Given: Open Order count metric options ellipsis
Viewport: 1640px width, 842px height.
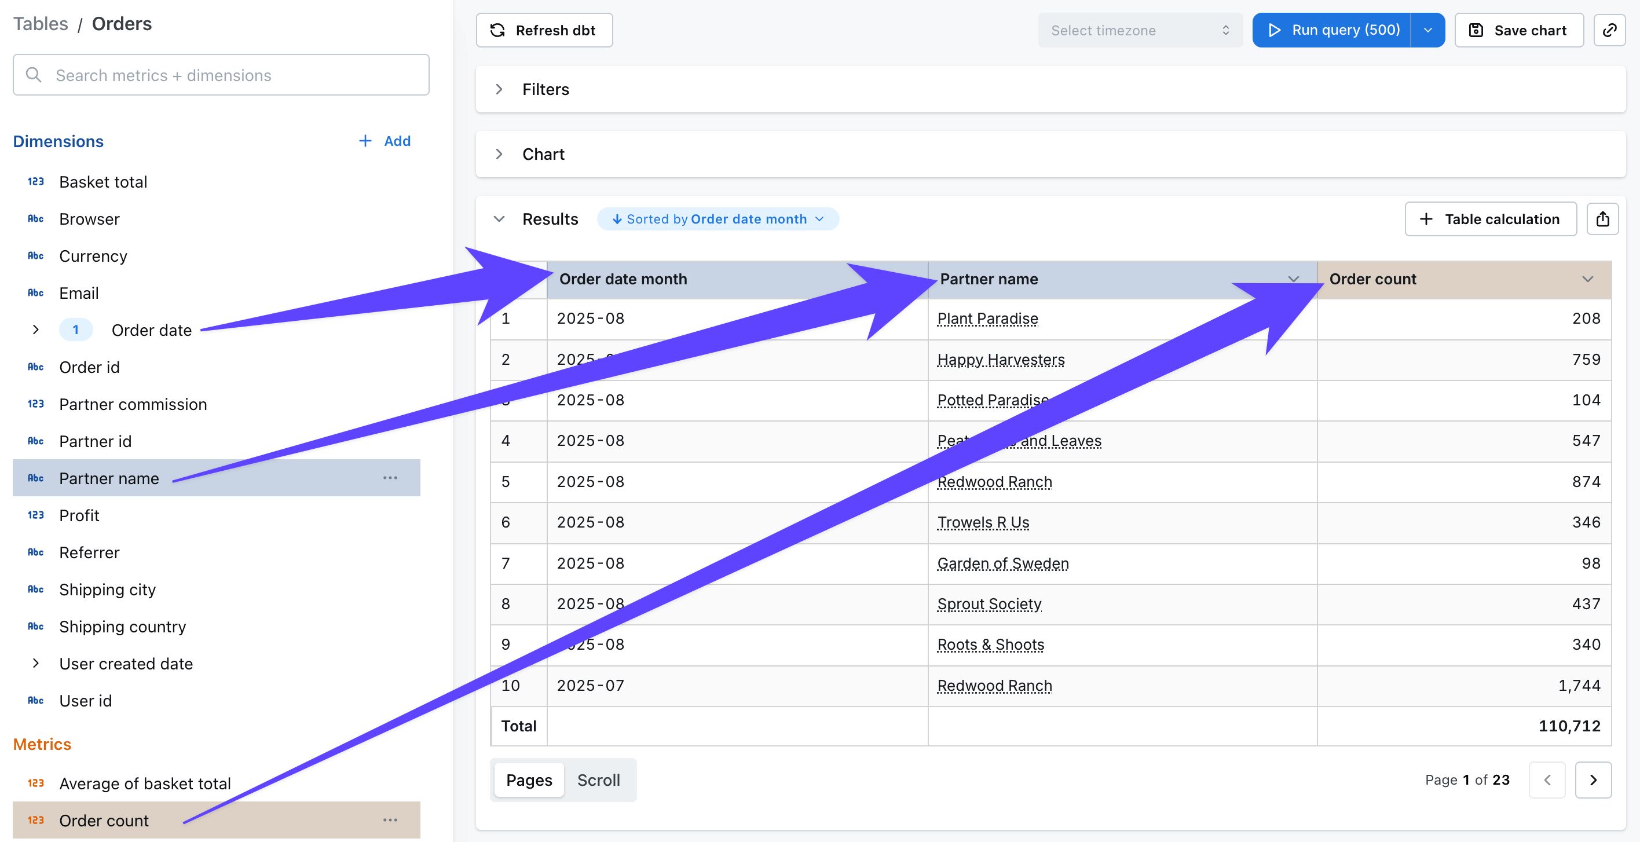Looking at the screenshot, I should [x=390, y=820].
